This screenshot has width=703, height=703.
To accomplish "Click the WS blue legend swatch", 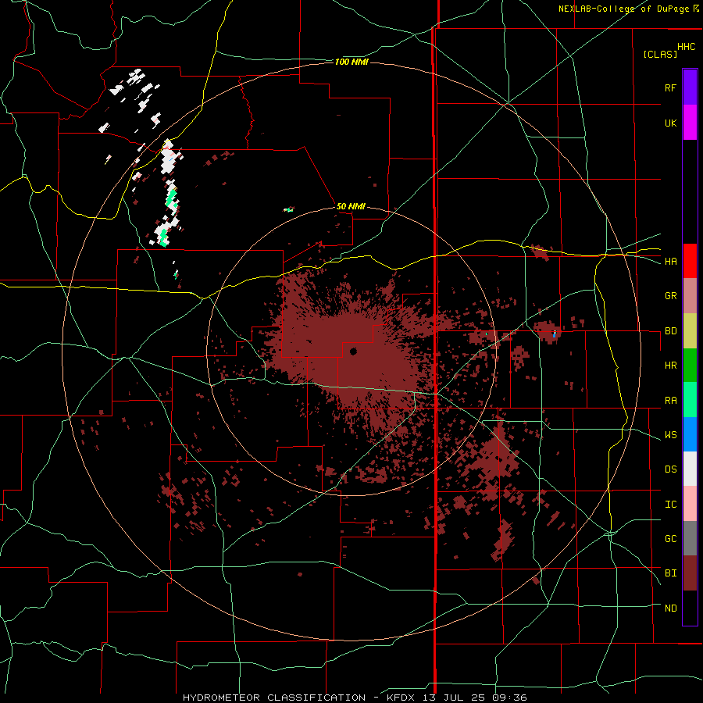I will 690,434.
